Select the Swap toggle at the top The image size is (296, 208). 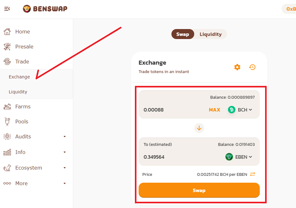(183, 34)
